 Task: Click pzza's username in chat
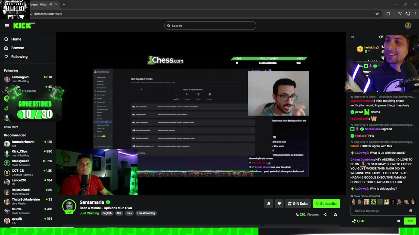pyautogui.click(x=359, y=112)
